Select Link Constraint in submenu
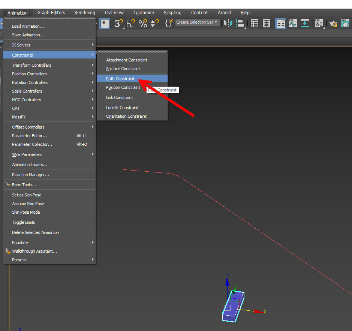Image resolution: width=352 pixels, height=331 pixels. pyautogui.click(x=132, y=97)
